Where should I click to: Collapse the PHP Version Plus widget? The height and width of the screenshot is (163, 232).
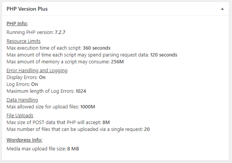tap(222, 9)
